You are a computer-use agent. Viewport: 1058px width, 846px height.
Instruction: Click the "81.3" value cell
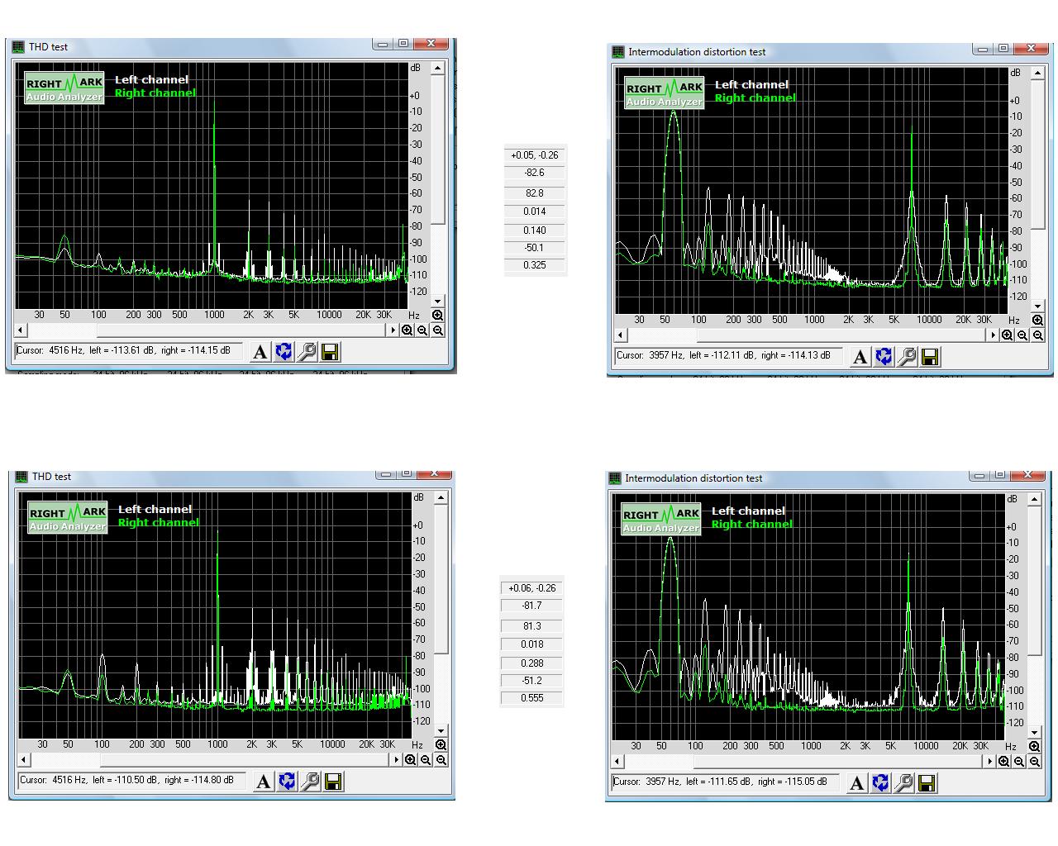[532, 626]
